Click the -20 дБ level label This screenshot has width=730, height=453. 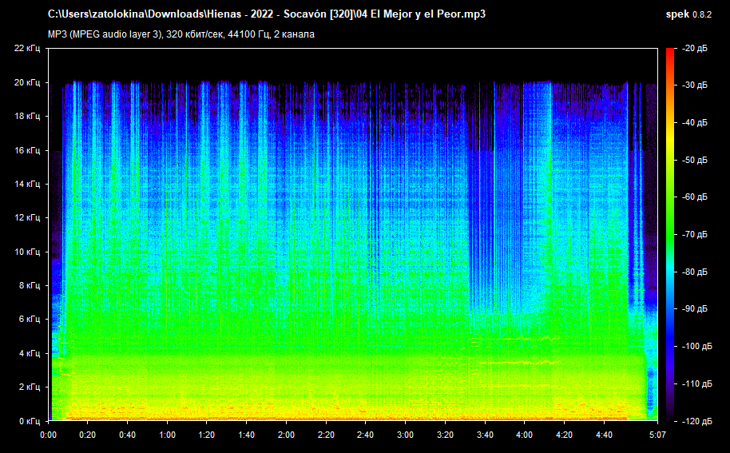[695, 49]
